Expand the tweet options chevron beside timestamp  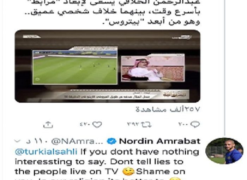point(17,141)
